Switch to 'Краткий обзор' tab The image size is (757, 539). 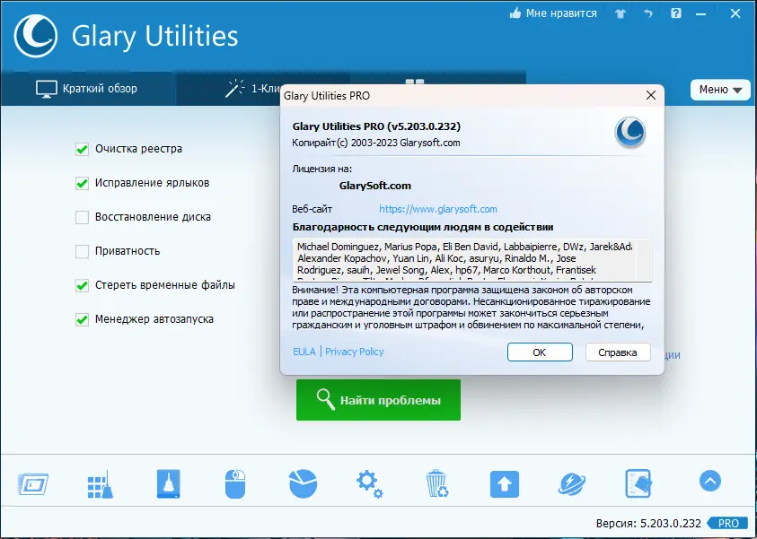87,89
